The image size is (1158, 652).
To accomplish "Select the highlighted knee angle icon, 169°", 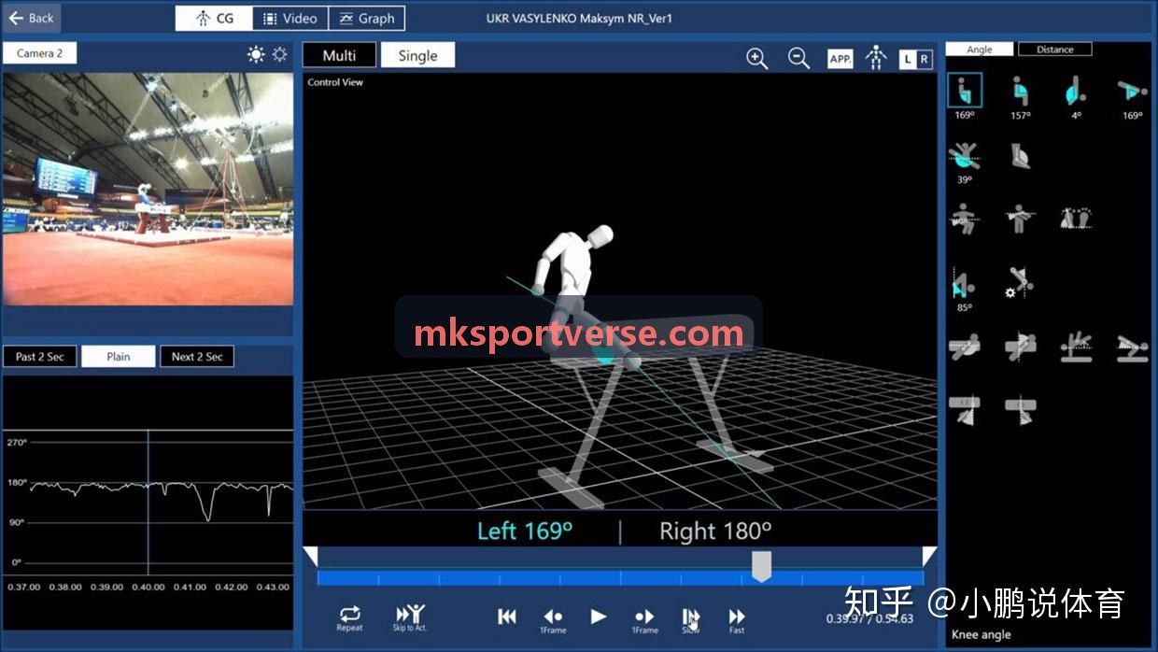I will 965,92.
